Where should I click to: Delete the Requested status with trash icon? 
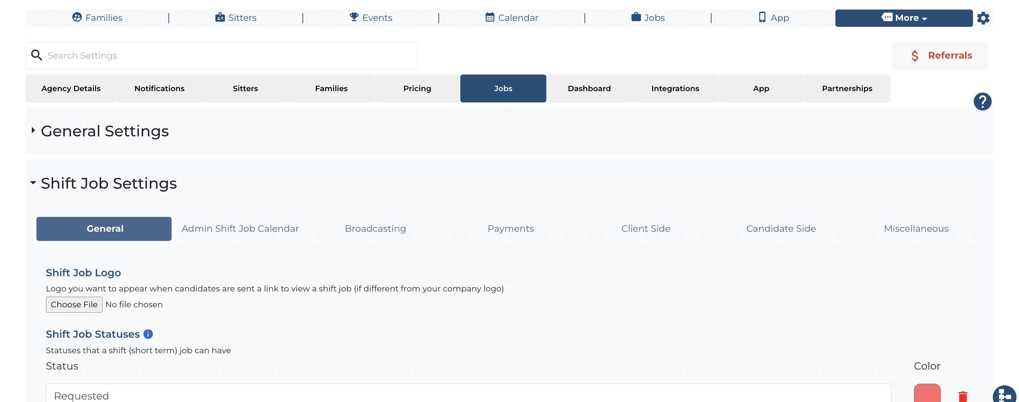(x=963, y=396)
